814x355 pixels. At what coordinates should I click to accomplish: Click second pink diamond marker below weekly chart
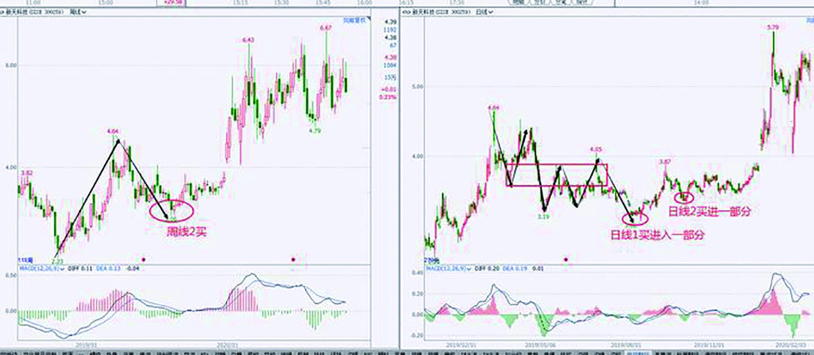(293, 259)
